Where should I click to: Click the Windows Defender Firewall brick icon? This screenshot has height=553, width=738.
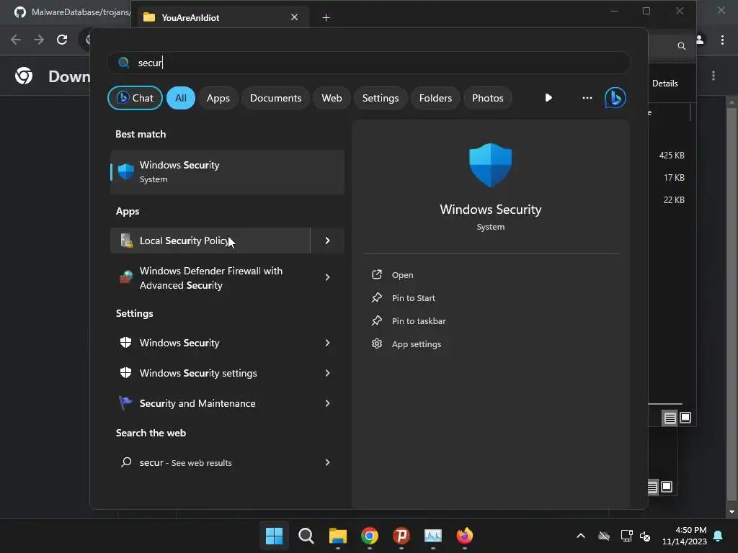tap(125, 277)
